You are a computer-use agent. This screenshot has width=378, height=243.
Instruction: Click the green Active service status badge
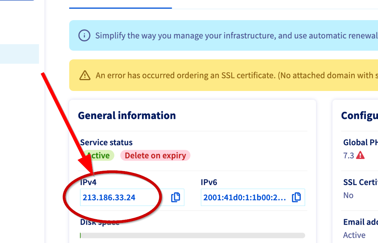[x=98, y=156]
